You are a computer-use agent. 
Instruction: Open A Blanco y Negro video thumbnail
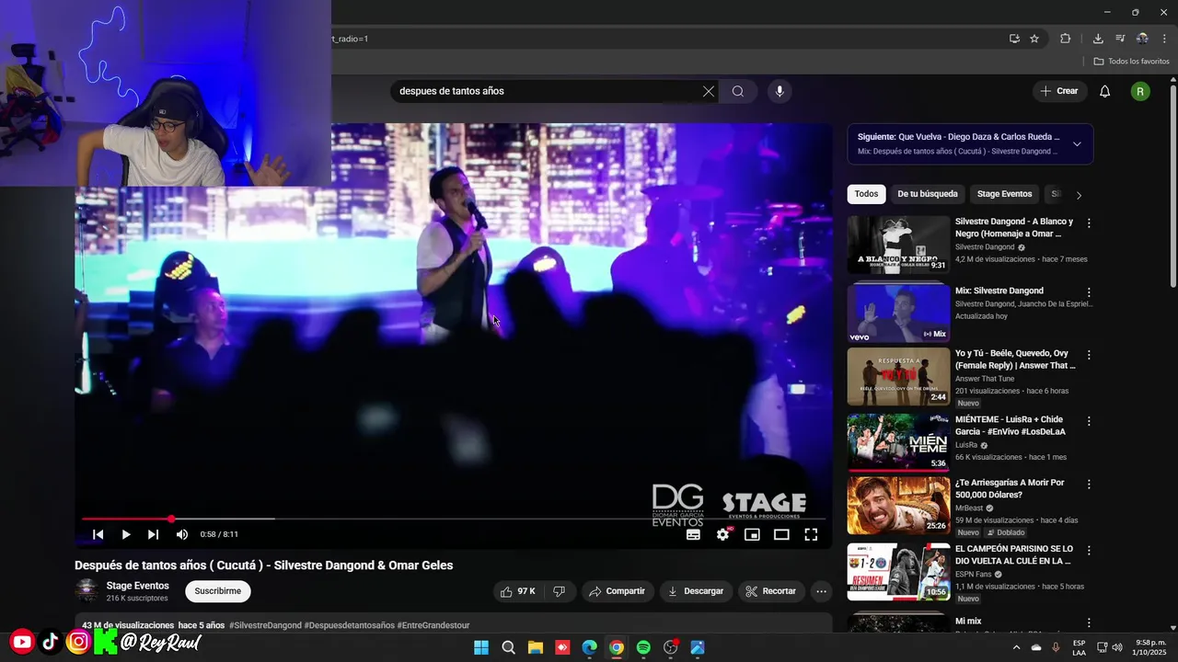coord(898,245)
